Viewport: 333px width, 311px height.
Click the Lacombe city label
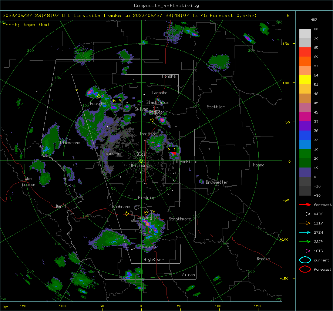[x=159, y=93]
